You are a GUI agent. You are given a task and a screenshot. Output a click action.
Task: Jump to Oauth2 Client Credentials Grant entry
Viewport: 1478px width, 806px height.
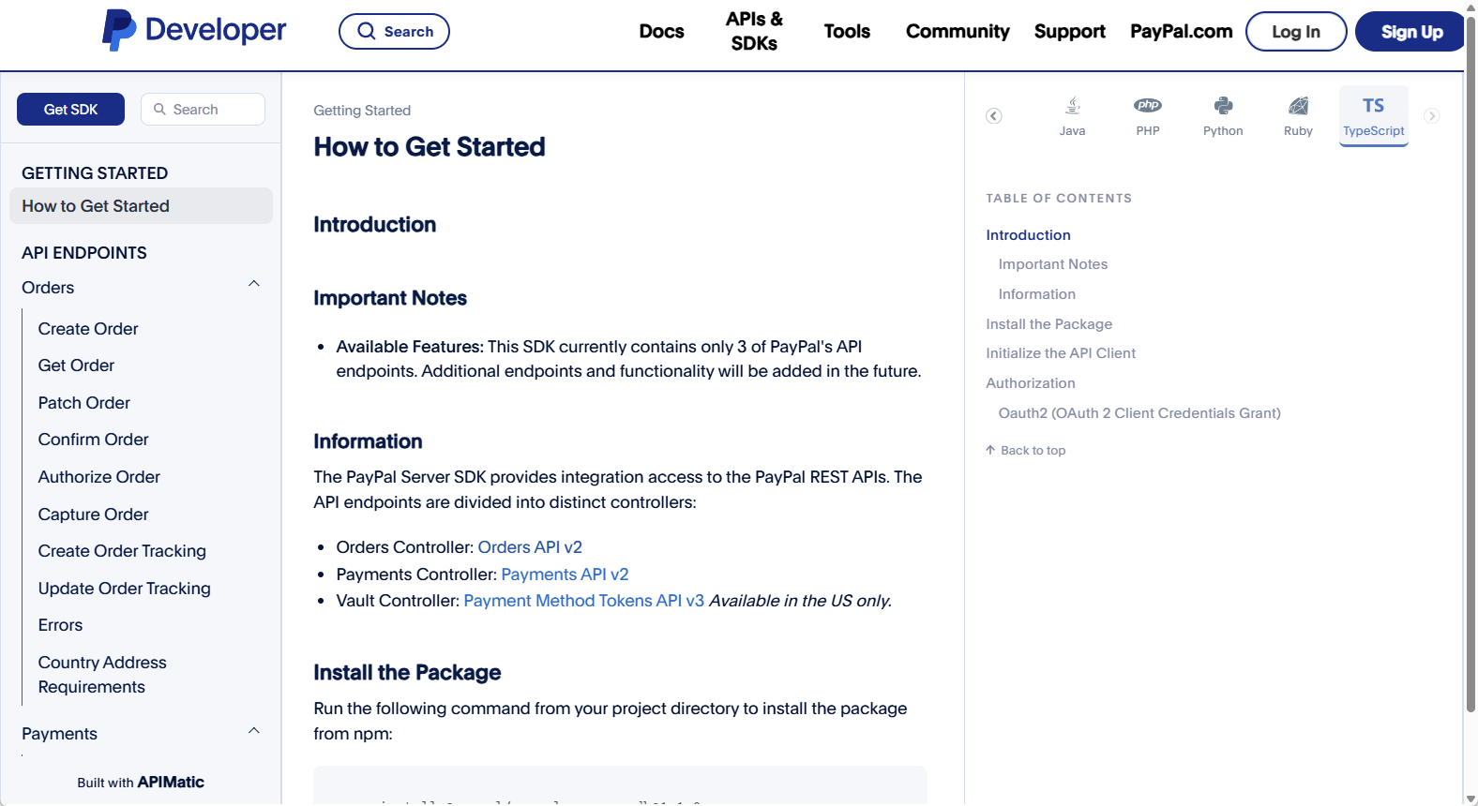pyautogui.click(x=1139, y=413)
